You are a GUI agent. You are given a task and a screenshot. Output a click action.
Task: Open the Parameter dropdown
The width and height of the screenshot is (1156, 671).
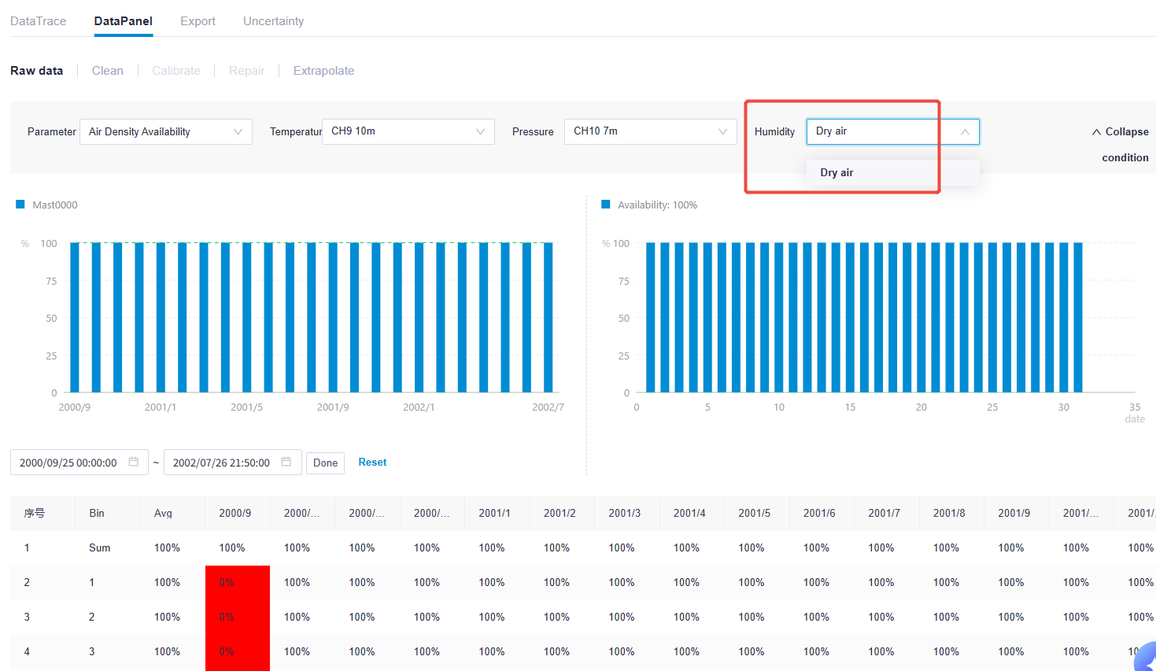pyautogui.click(x=165, y=131)
